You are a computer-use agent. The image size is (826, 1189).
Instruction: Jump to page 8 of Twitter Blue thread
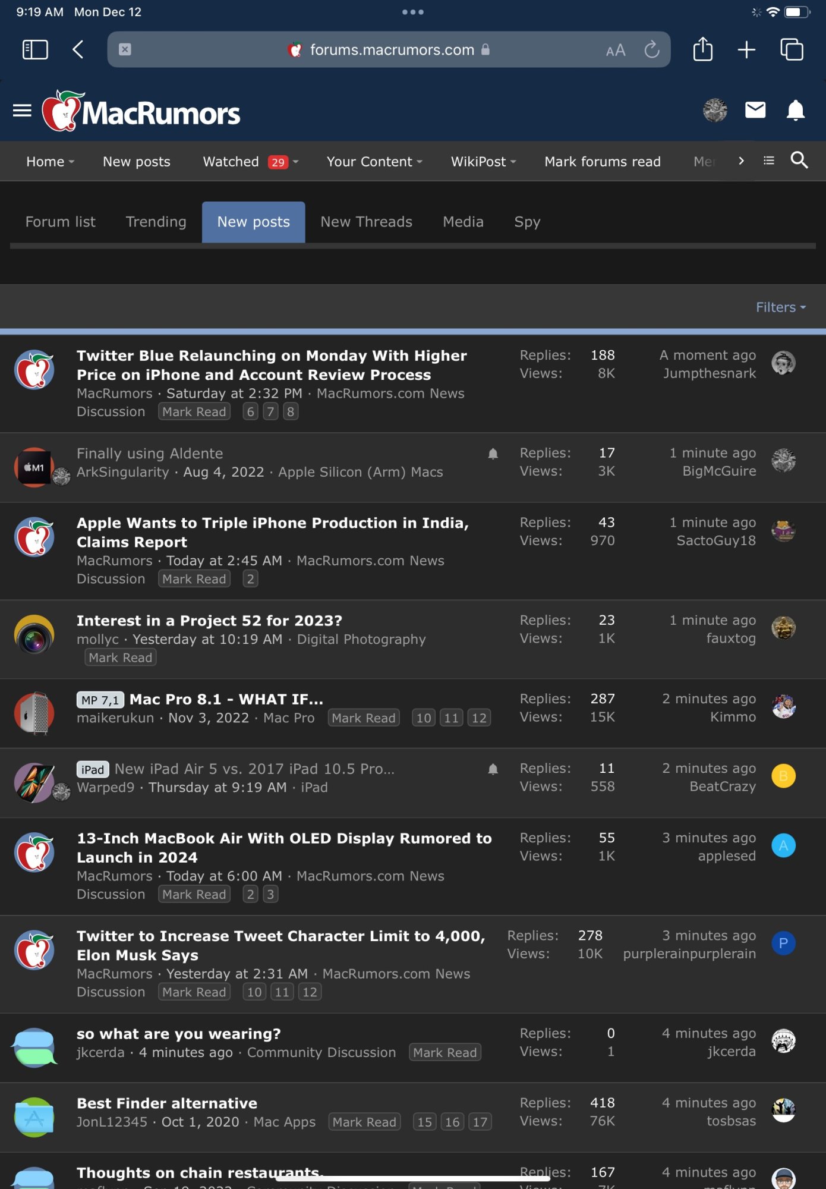(291, 411)
